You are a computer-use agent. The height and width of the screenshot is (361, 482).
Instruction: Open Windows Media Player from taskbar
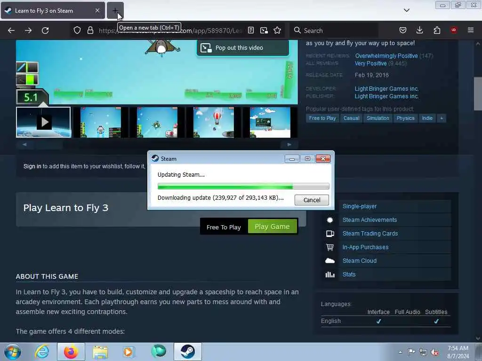click(x=129, y=352)
